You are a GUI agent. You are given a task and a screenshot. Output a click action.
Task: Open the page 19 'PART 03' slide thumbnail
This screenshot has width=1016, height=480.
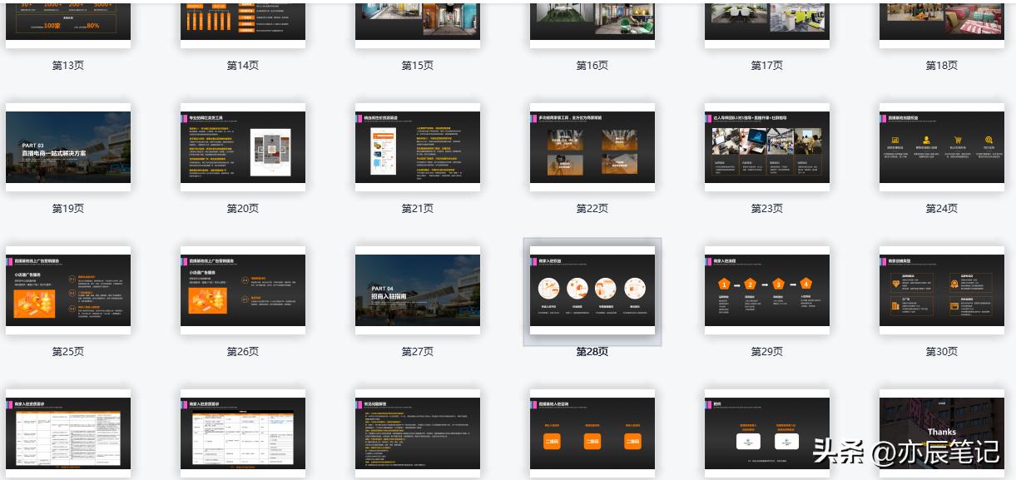[68, 147]
